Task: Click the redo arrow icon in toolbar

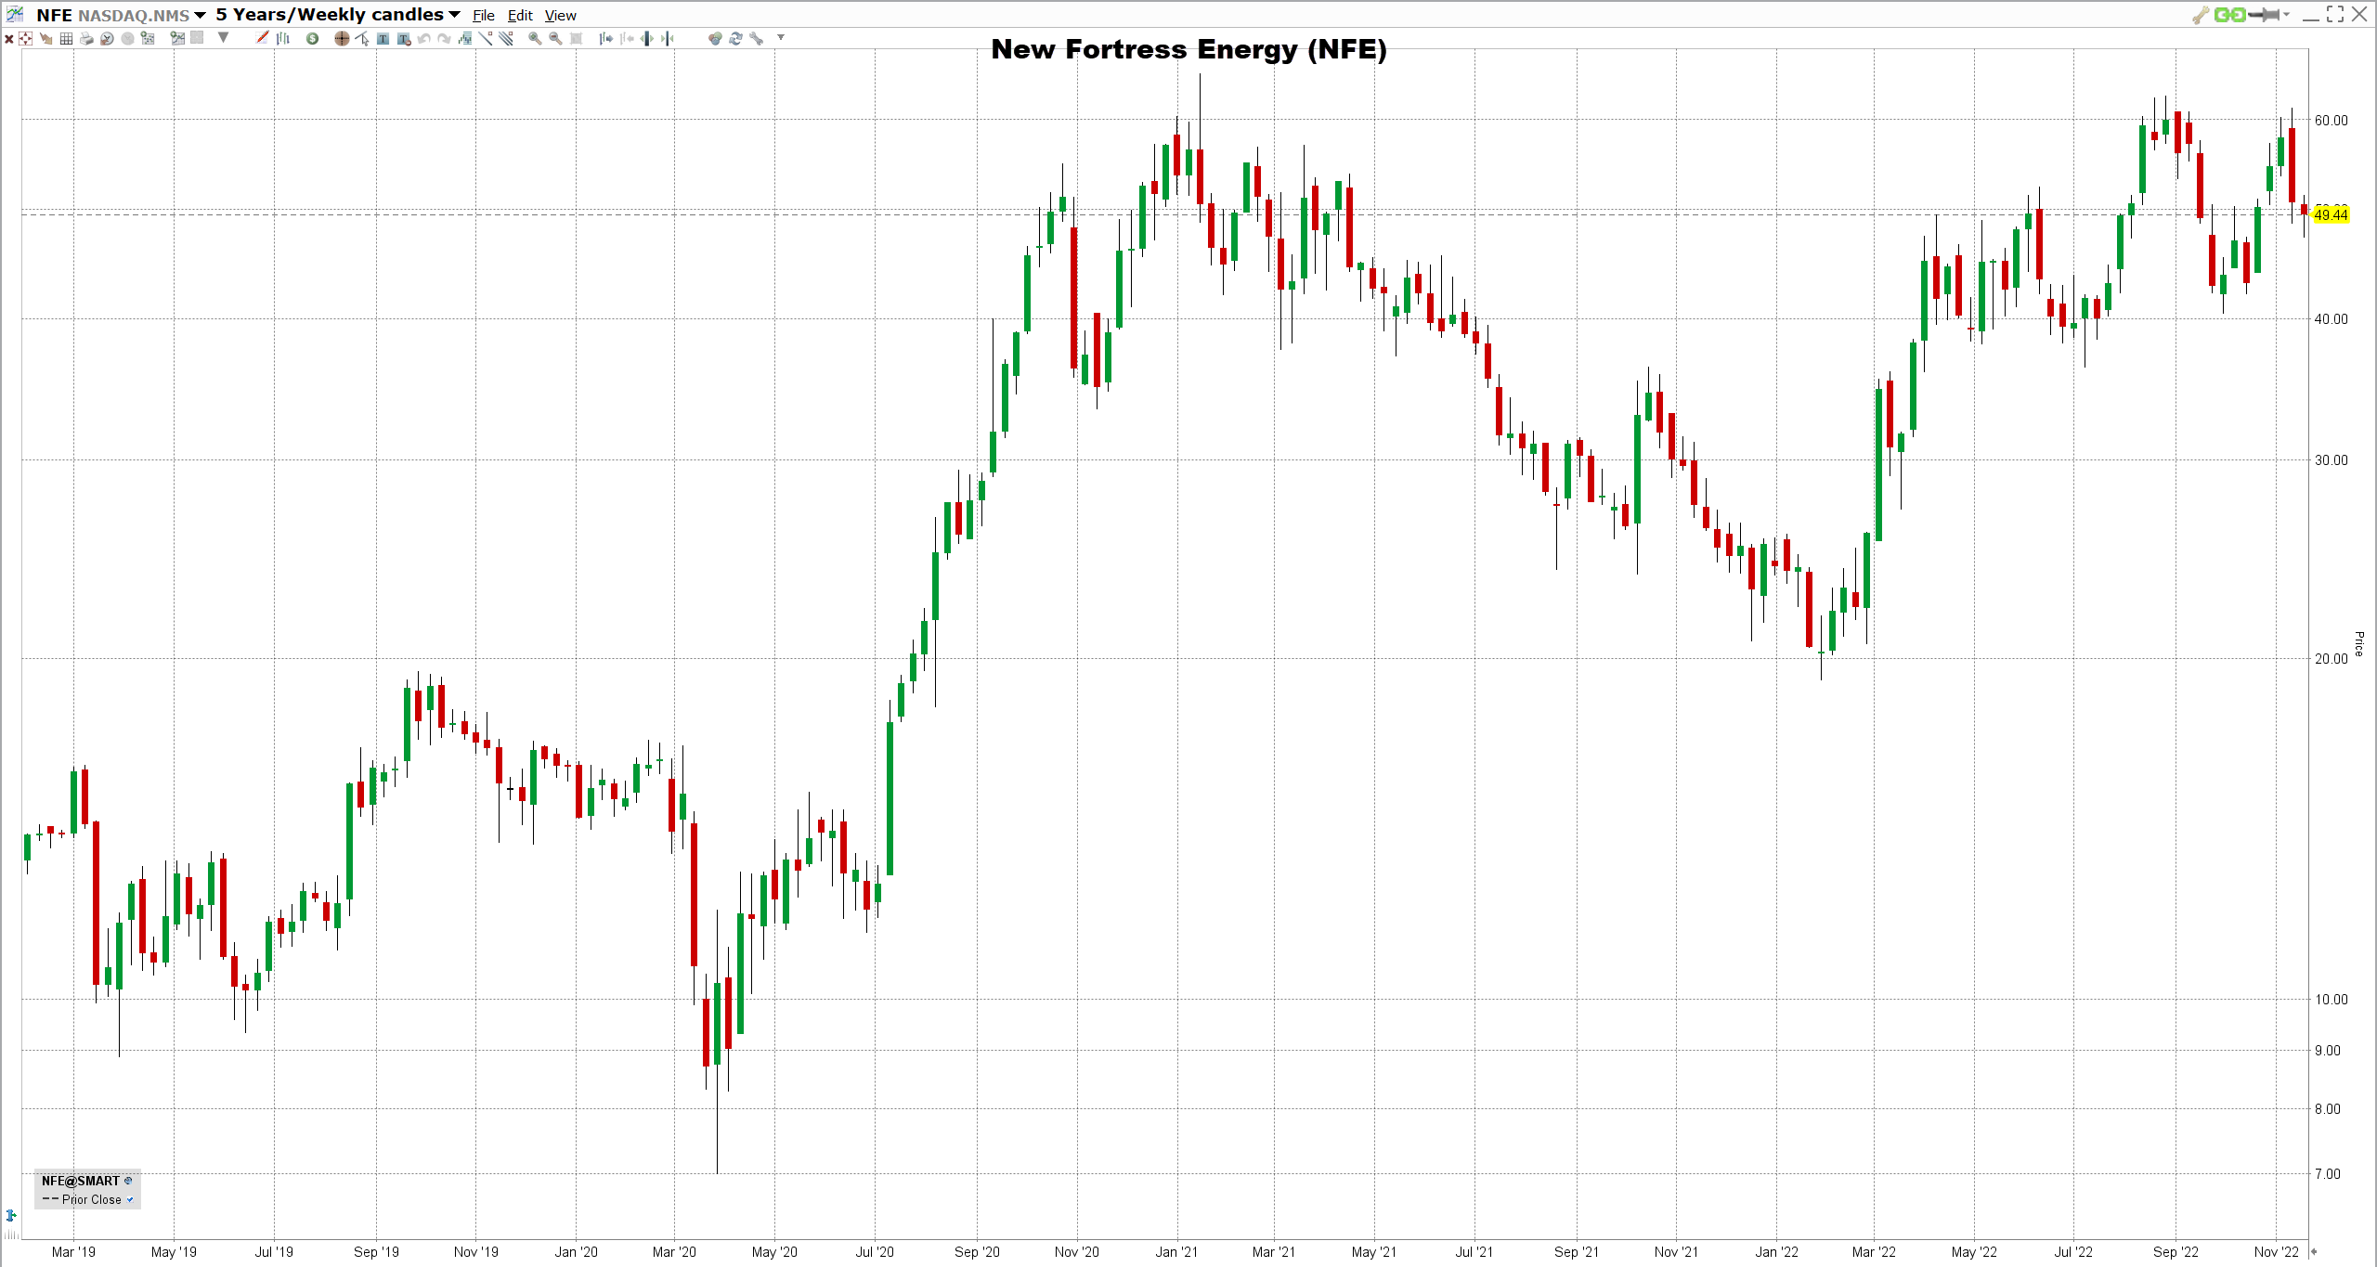Action: click(x=444, y=38)
